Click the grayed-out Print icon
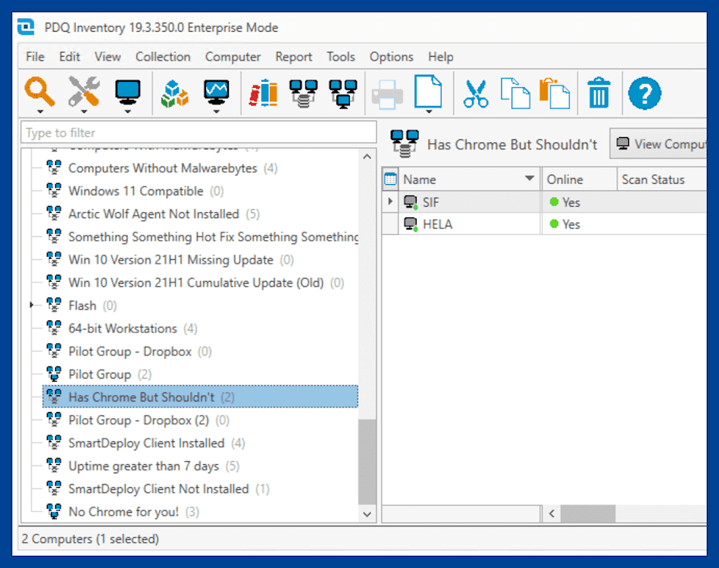This screenshot has width=719, height=568. pos(387,95)
